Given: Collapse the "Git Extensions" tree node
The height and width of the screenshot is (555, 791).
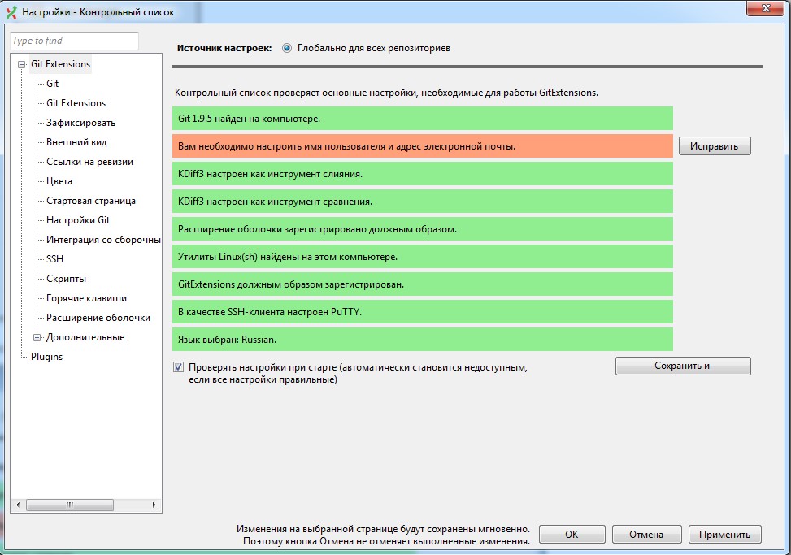Looking at the screenshot, I should [20, 63].
